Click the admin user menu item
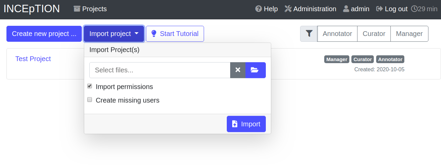Screen dimensions: 441x167 coord(356,9)
